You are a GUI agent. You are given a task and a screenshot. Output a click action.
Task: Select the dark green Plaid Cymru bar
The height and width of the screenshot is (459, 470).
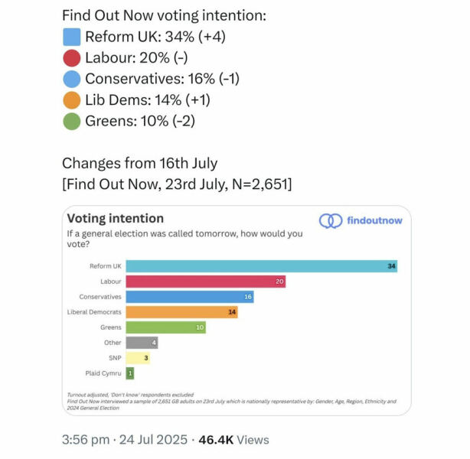point(130,373)
